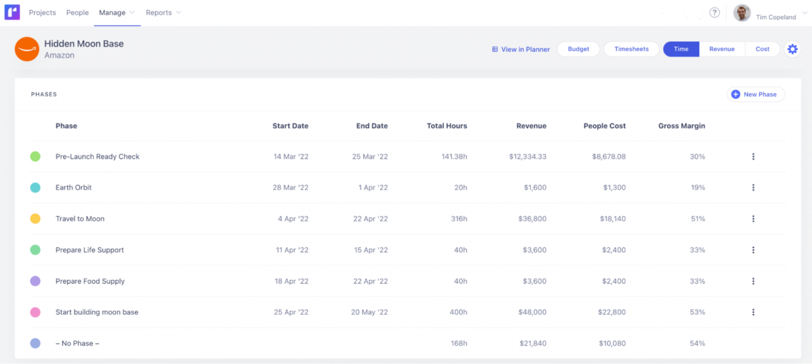Click the Runn logo in the top corner
This screenshot has height=364, width=812.
12,12
